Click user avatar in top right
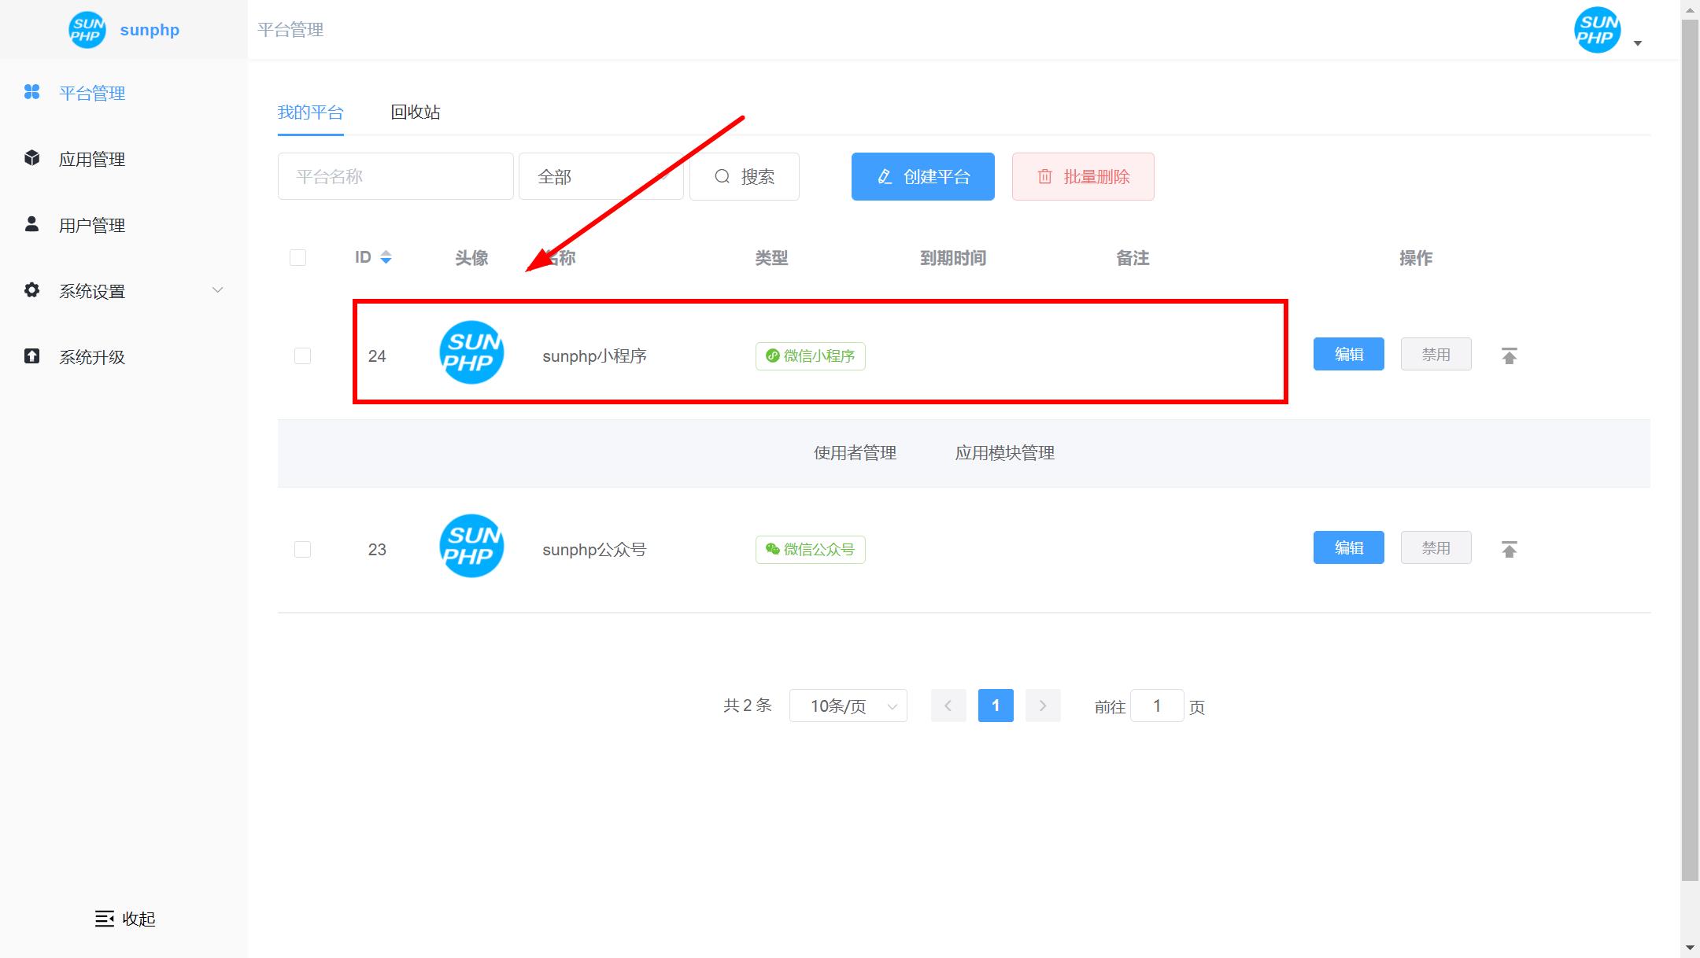This screenshot has width=1700, height=958. click(x=1597, y=30)
